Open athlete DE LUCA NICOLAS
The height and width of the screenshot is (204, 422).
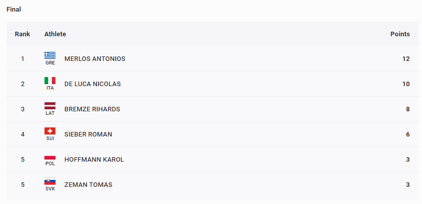[92, 84]
